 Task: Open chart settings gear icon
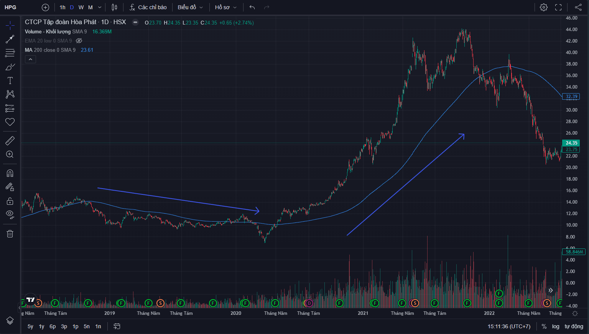pyautogui.click(x=544, y=7)
